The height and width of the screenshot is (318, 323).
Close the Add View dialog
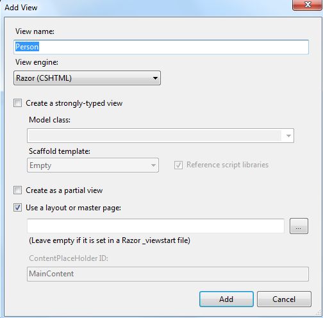click(308, 4)
